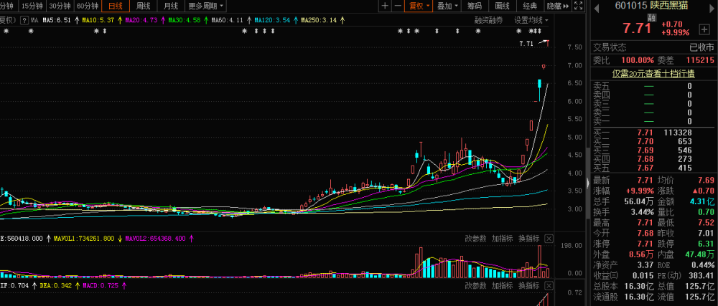Click the MA250:3.14 label
The height and width of the screenshot is (306, 718).
coord(320,20)
